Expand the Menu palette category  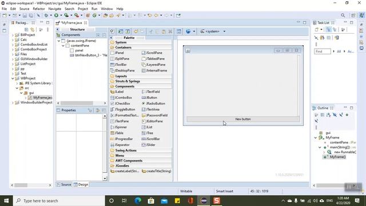tap(141, 156)
